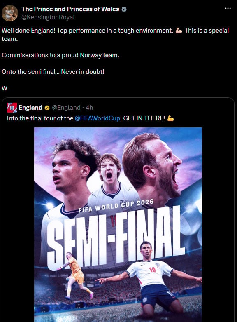Screen dimensions: 237x322
Task: Open the three-dot more options menu
Action: click(228, 8)
